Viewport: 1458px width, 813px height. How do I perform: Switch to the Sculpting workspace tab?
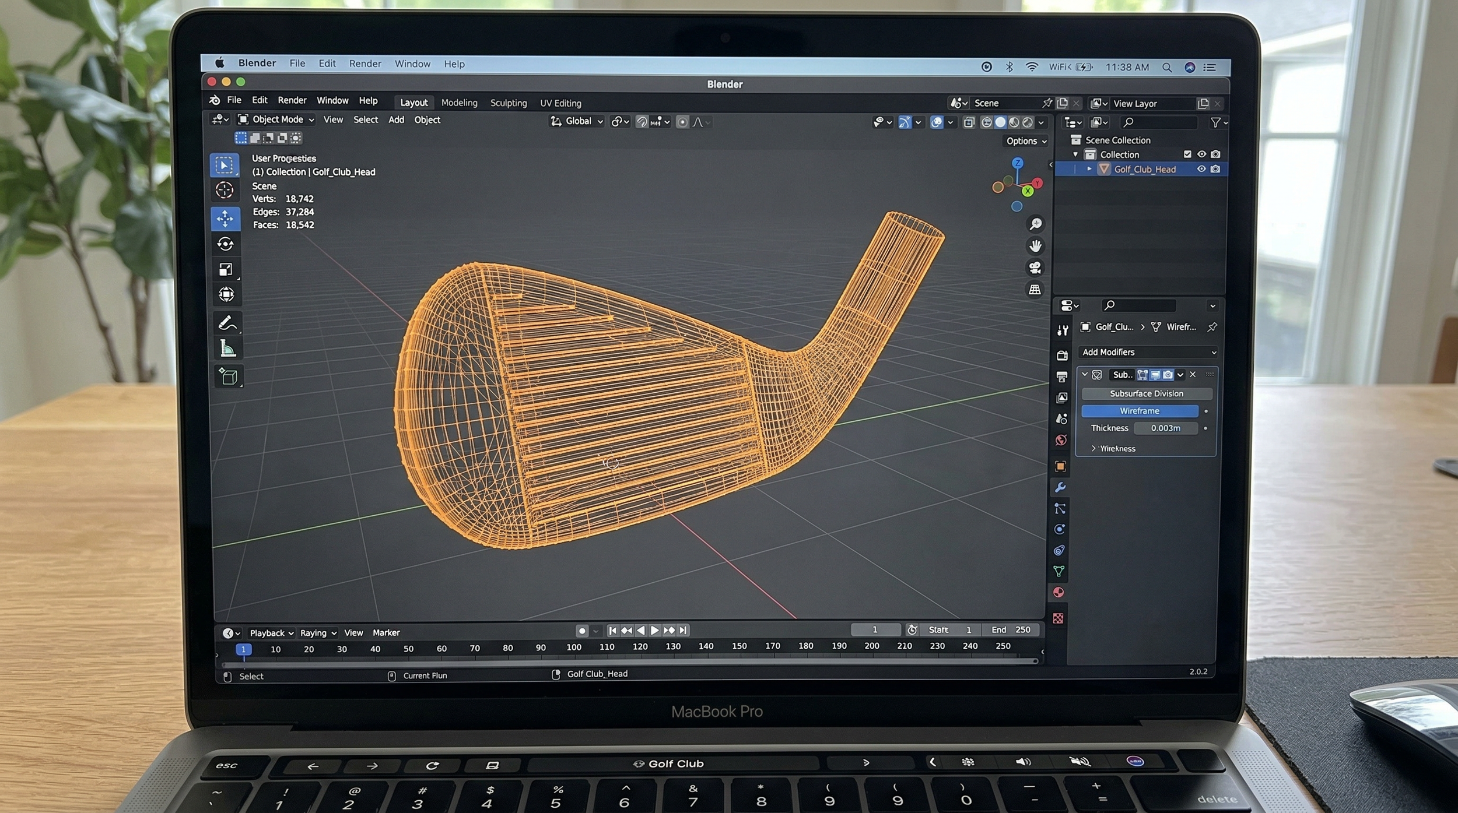pos(508,103)
